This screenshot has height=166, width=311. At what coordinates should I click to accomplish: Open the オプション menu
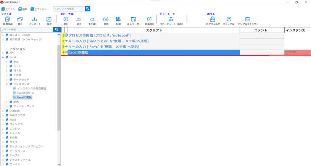39,9
